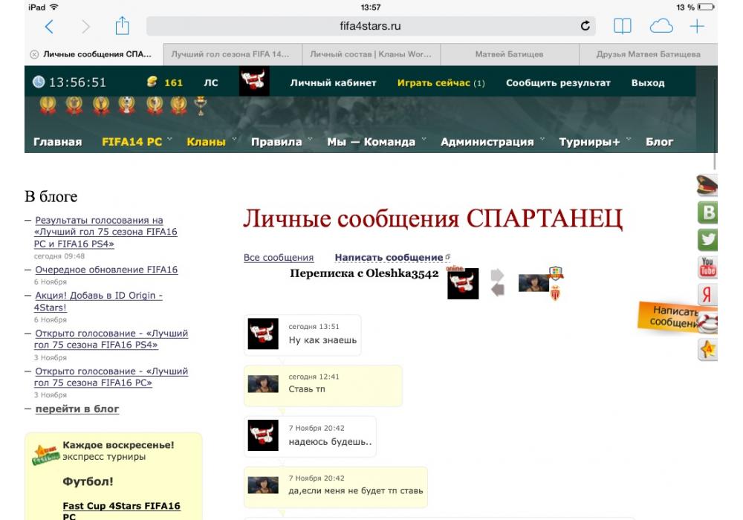Go back with Safari back arrow
This screenshot has width=743, height=520.
(x=49, y=27)
